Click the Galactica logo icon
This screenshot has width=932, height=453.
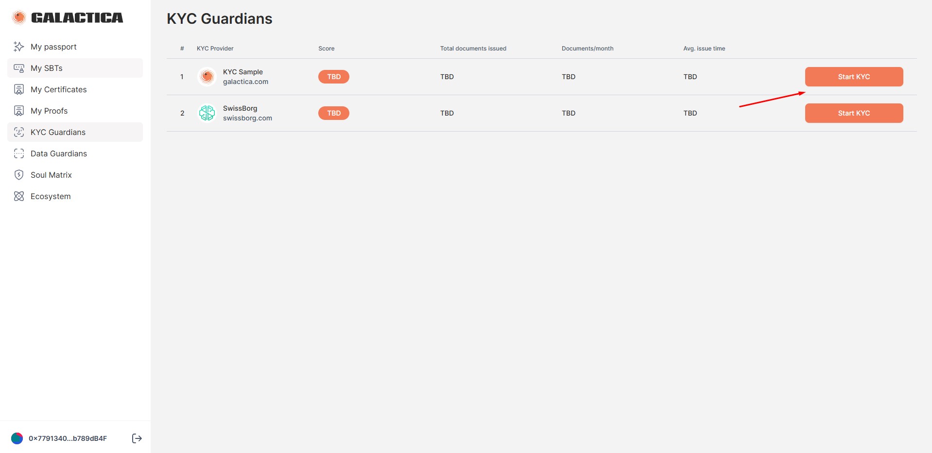19,18
